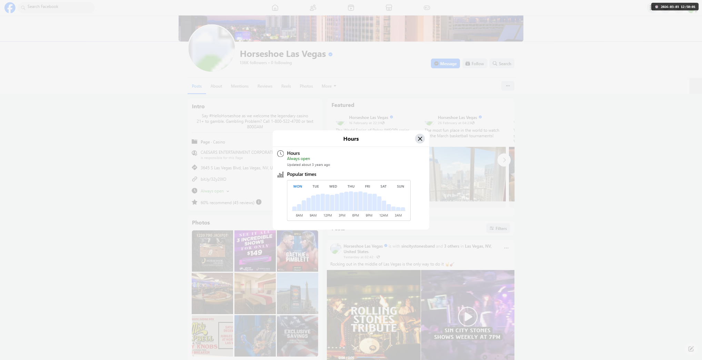The image size is (702, 360).
Task: Expand the Always open hours dropdown
Action: click(x=215, y=191)
